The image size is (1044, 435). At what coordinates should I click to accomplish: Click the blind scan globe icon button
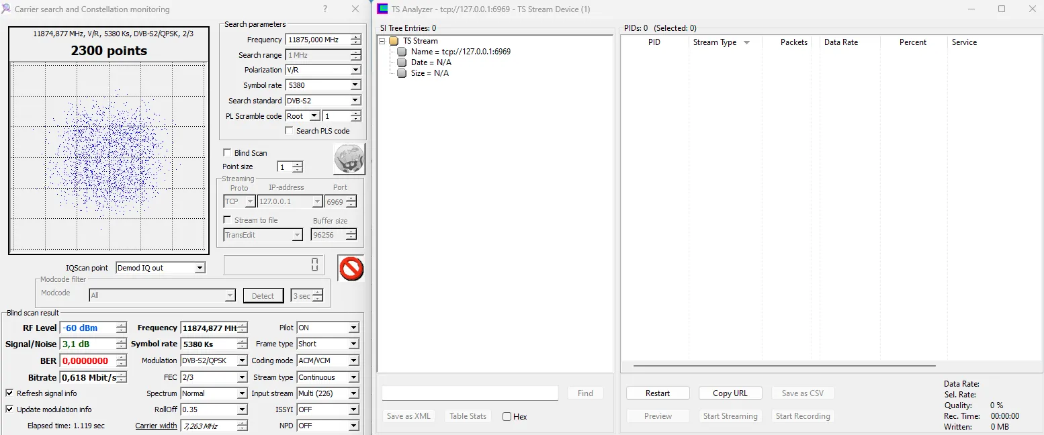pyautogui.click(x=349, y=159)
